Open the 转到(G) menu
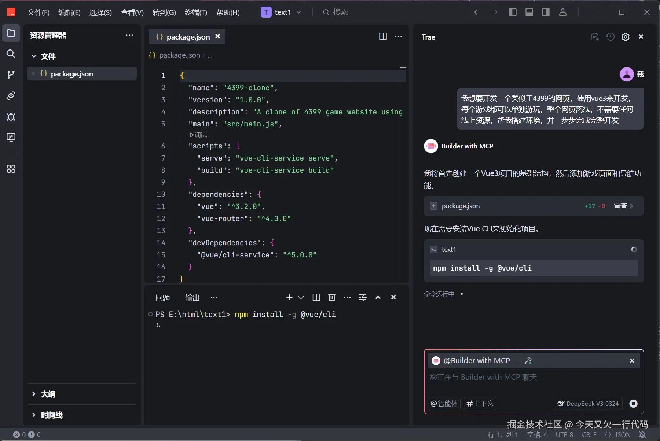This screenshot has height=441, width=660. [164, 12]
